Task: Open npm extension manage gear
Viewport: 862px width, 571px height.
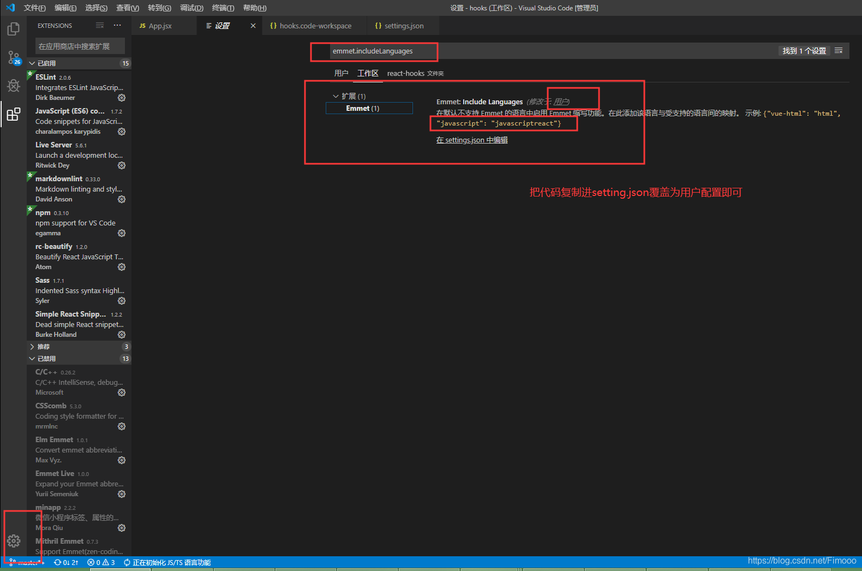Action: [122, 233]
